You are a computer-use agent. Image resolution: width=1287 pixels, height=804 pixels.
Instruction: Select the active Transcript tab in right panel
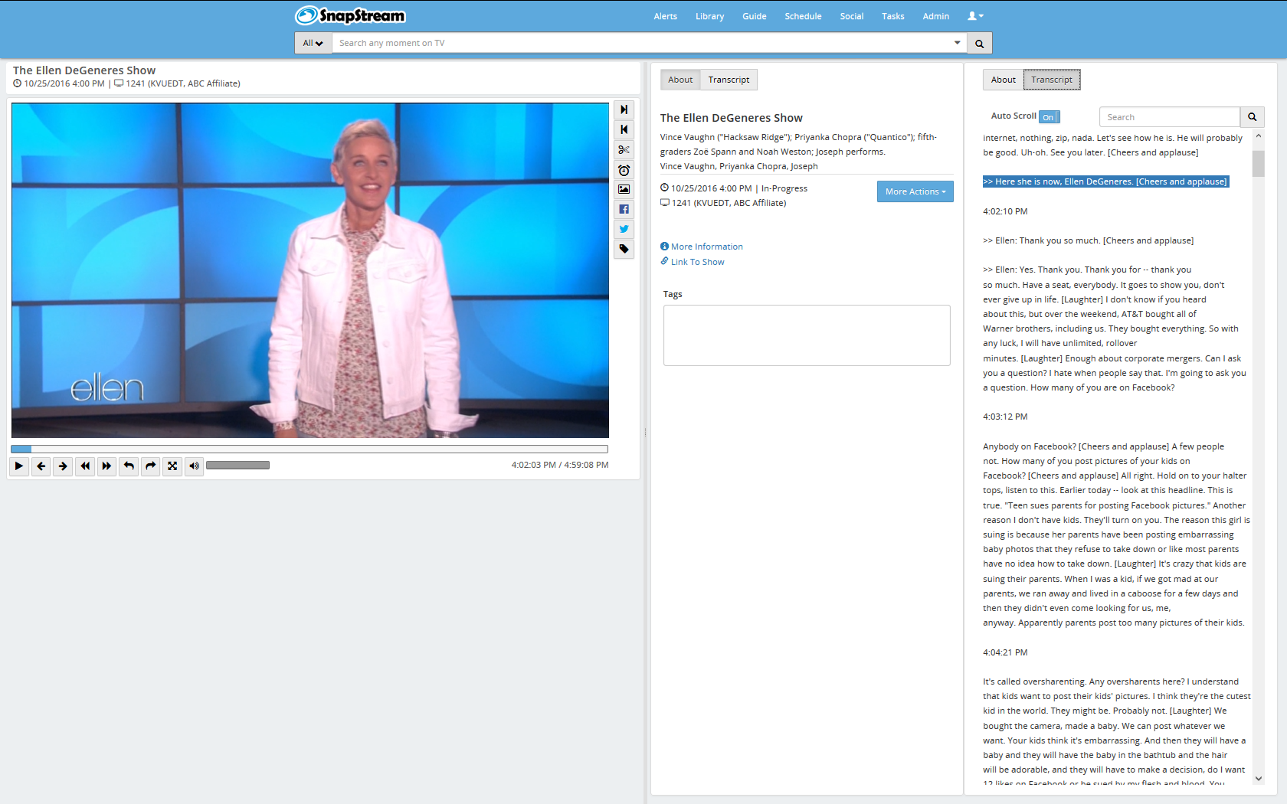tap(1052, 80)
